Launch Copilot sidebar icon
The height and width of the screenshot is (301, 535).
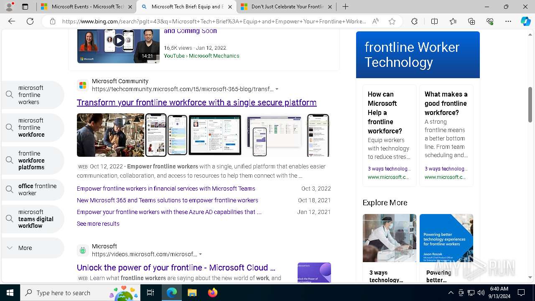[525, 21]
